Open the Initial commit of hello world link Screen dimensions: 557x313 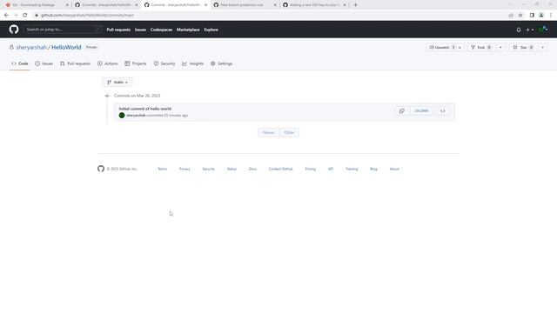click(x=145, y=109)
